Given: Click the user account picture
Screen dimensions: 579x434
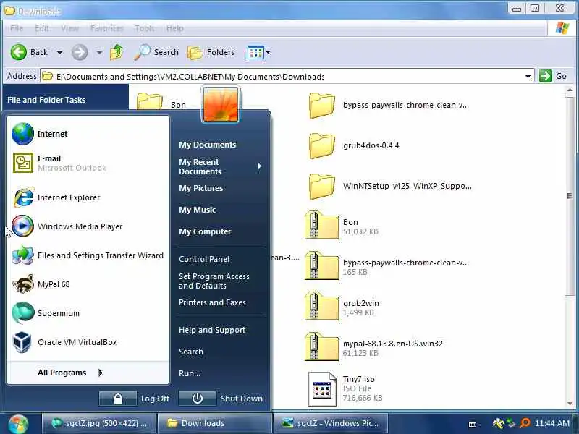Looking at the screenshot, I should coord(221,105).
